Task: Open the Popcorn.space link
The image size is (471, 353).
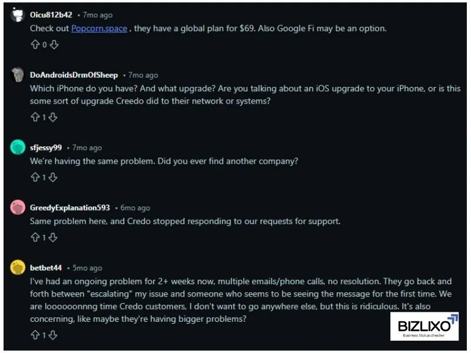Action: tap(98, 28)
